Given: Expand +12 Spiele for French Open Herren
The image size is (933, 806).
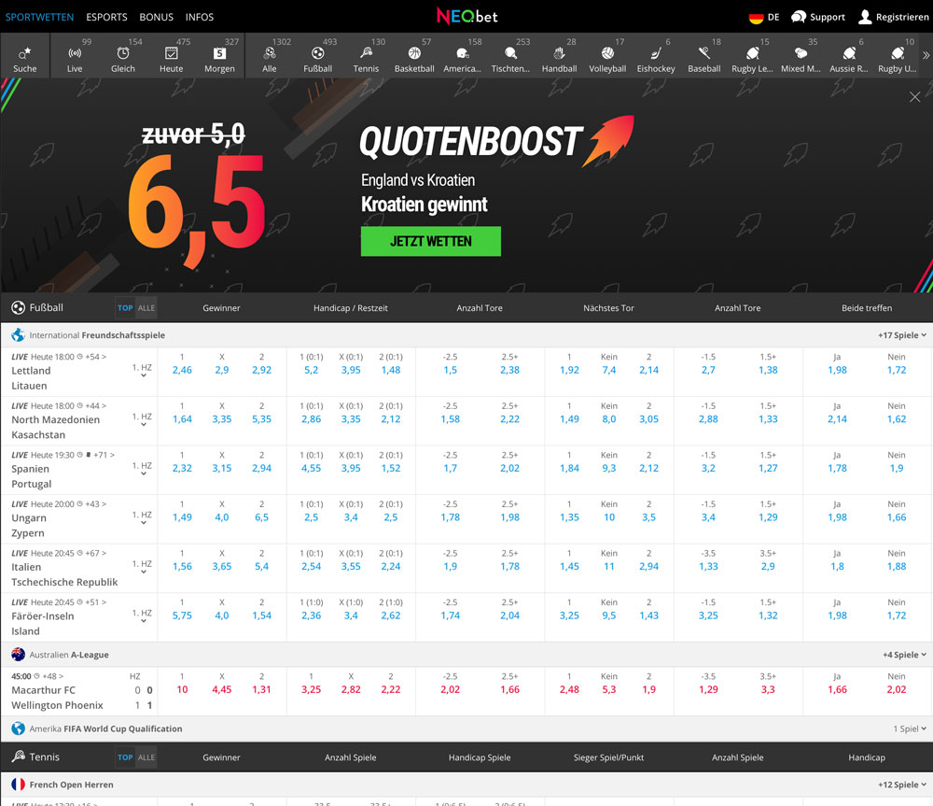Looking at the screenshot, I should click(x=902, y=785).
